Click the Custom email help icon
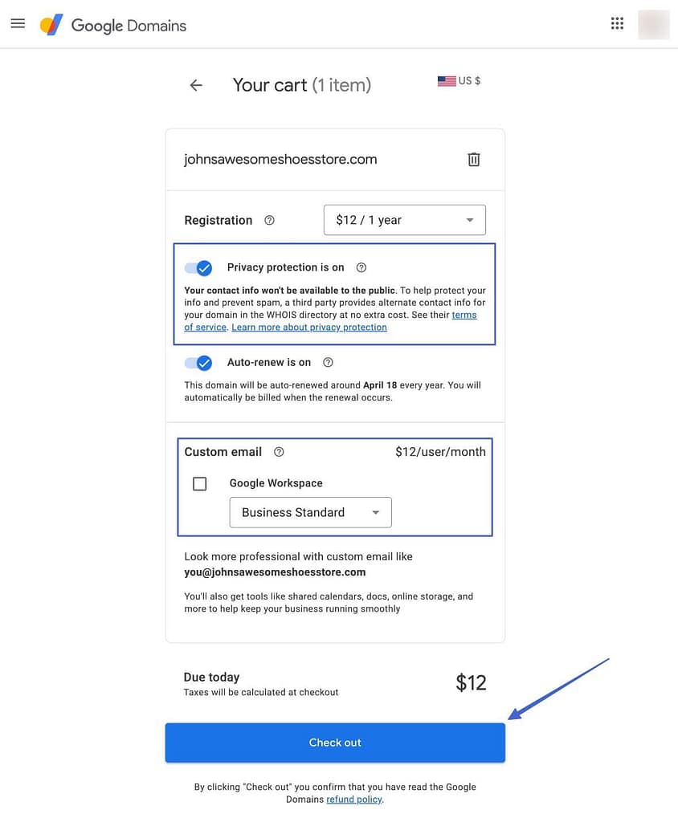Screen dimensions: 678x822 click(x=279, y=452)
